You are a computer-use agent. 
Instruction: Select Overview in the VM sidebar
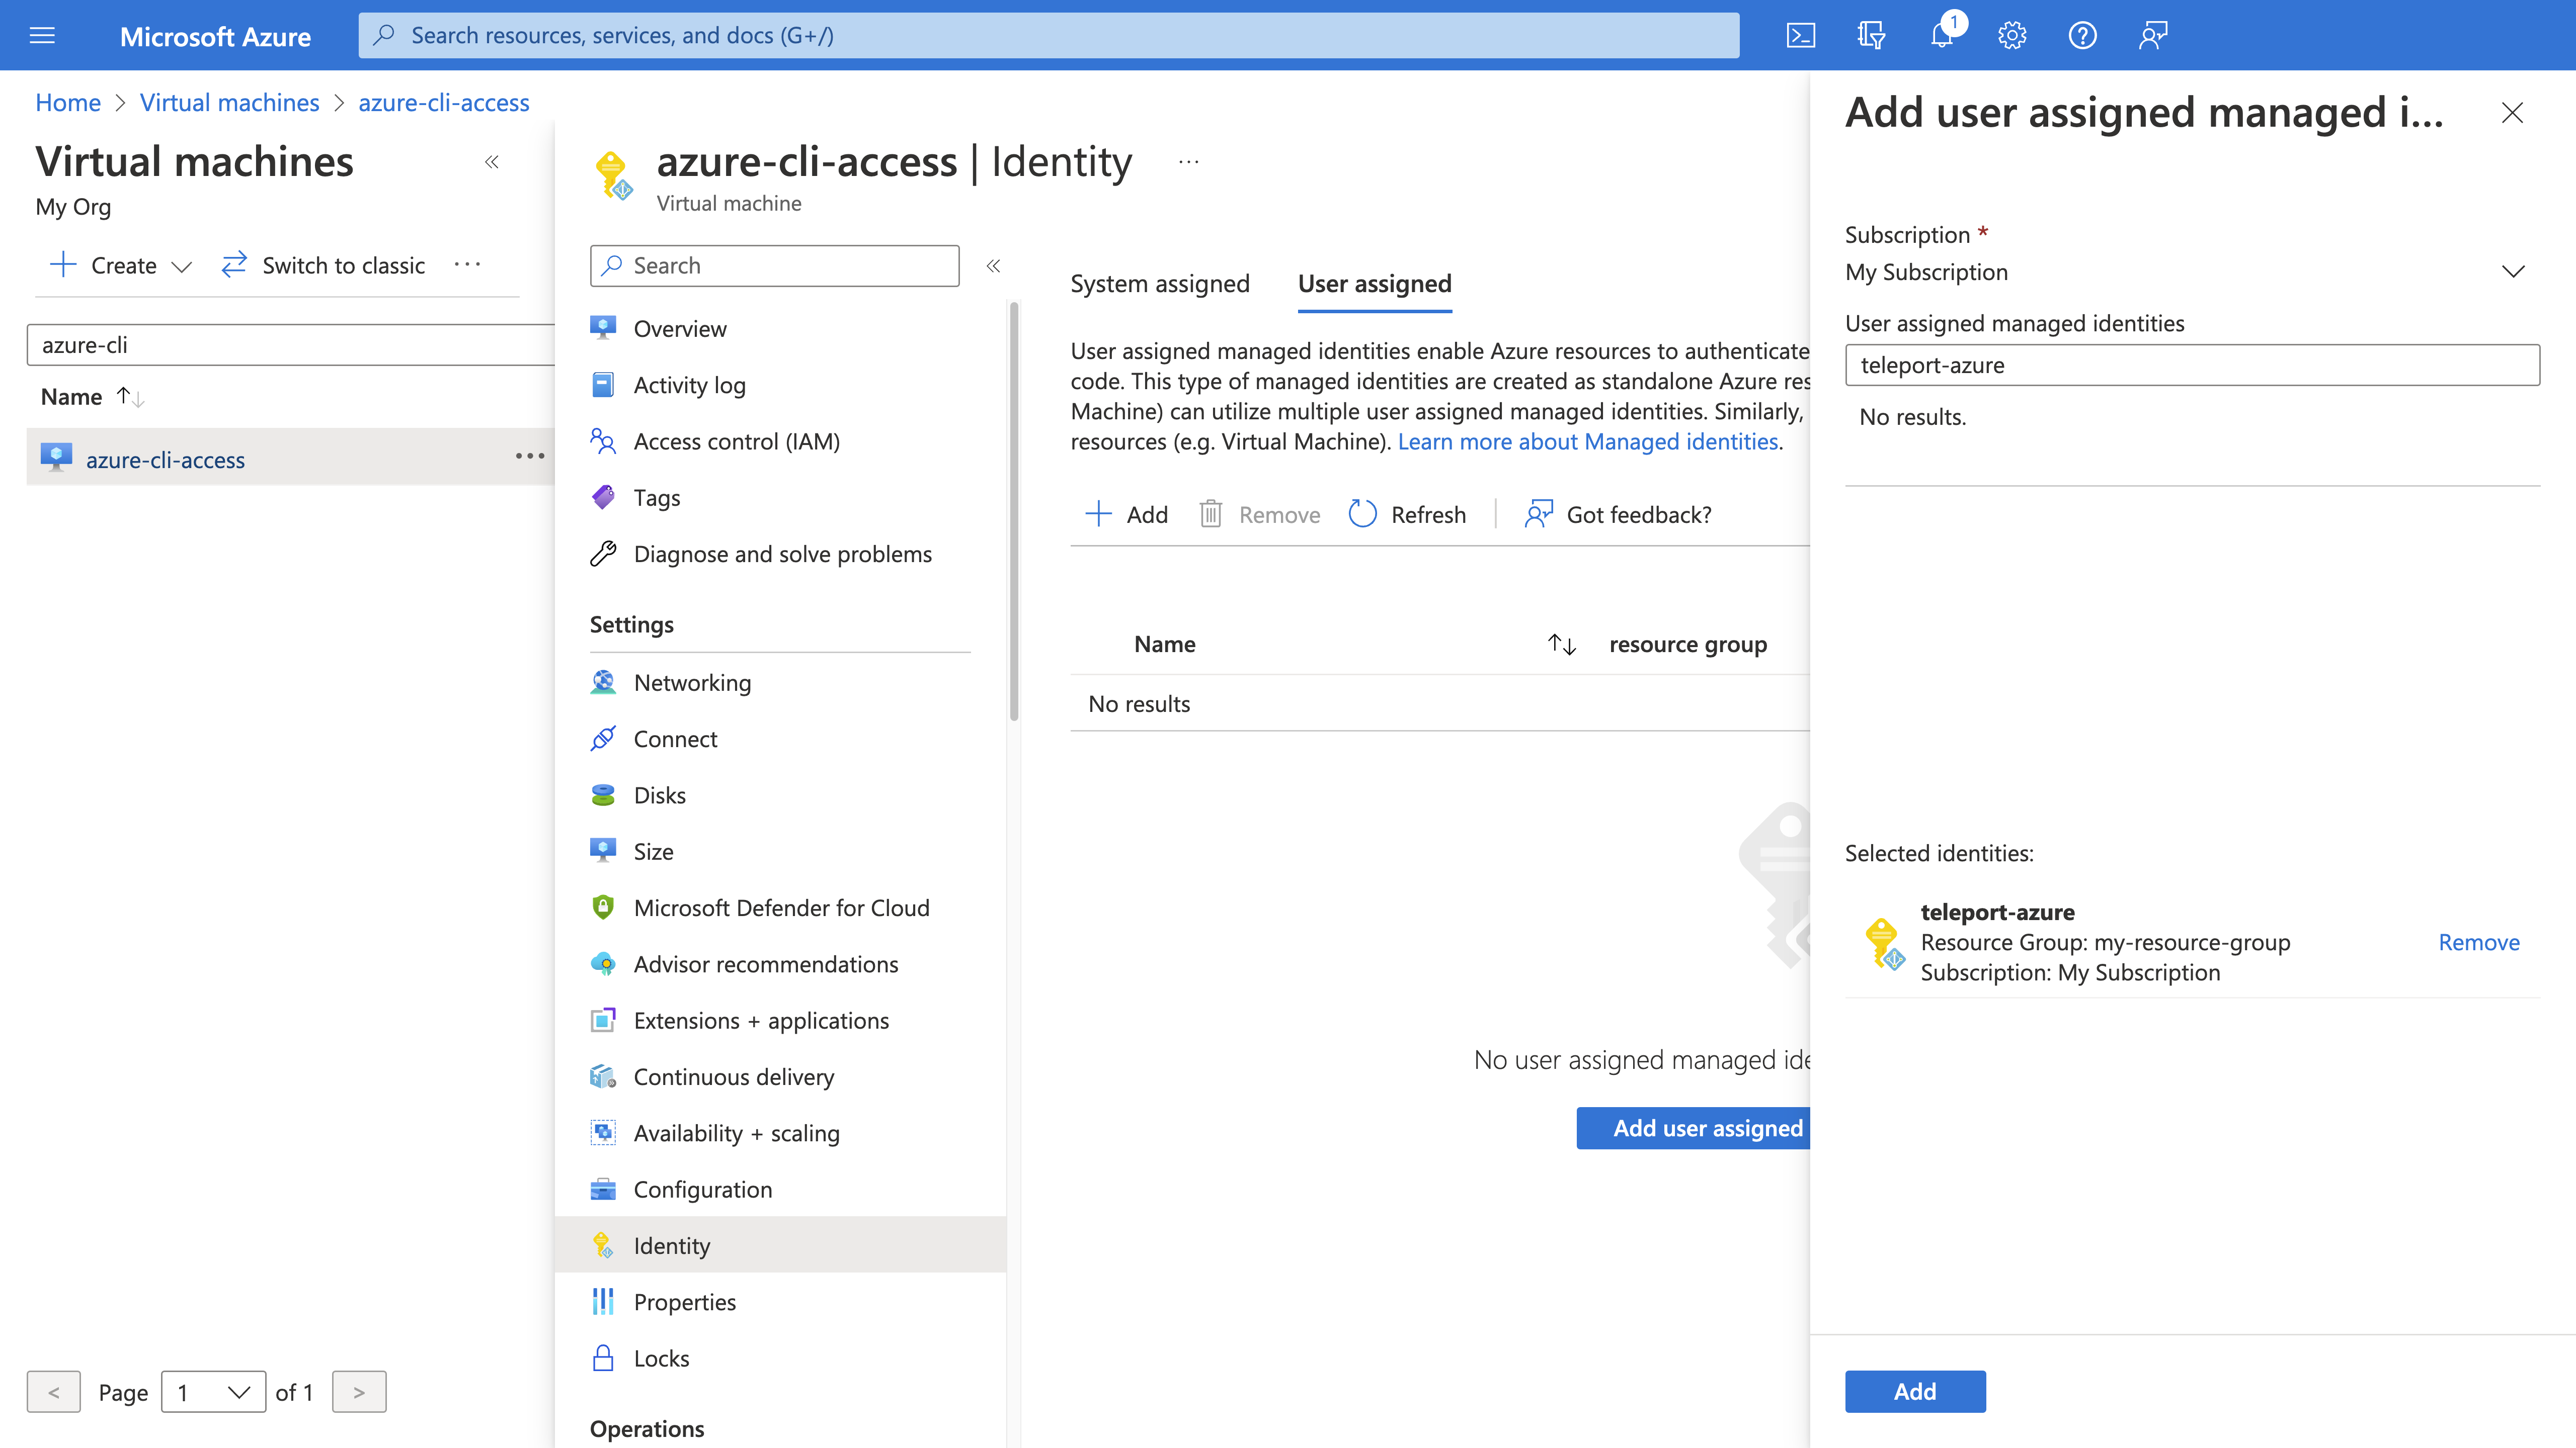(679, 328)
